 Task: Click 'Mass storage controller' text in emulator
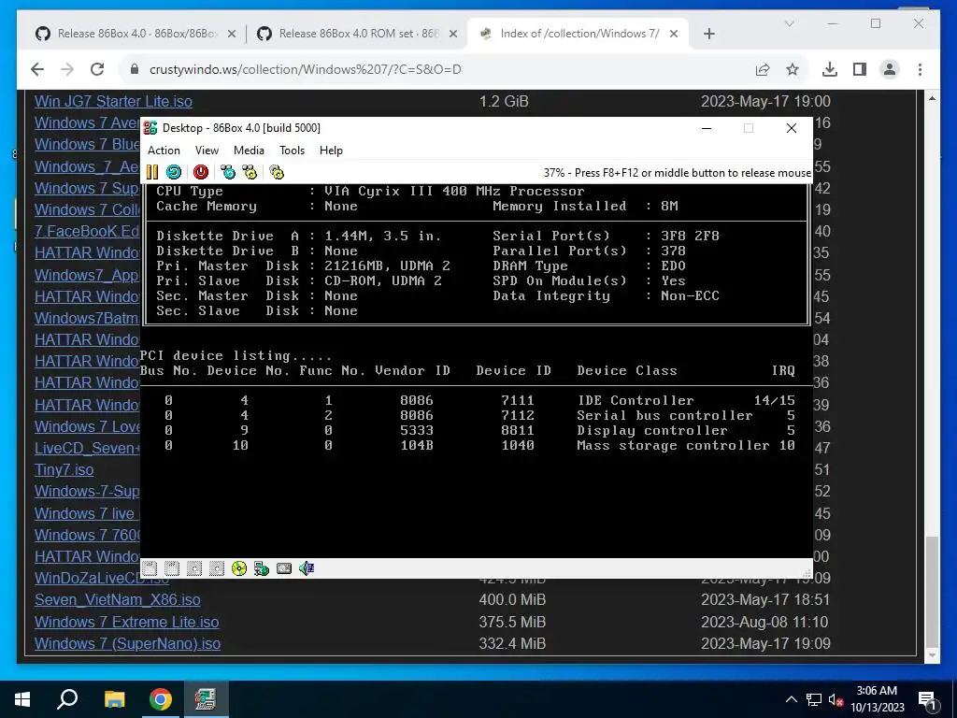(x=673, y=445)
